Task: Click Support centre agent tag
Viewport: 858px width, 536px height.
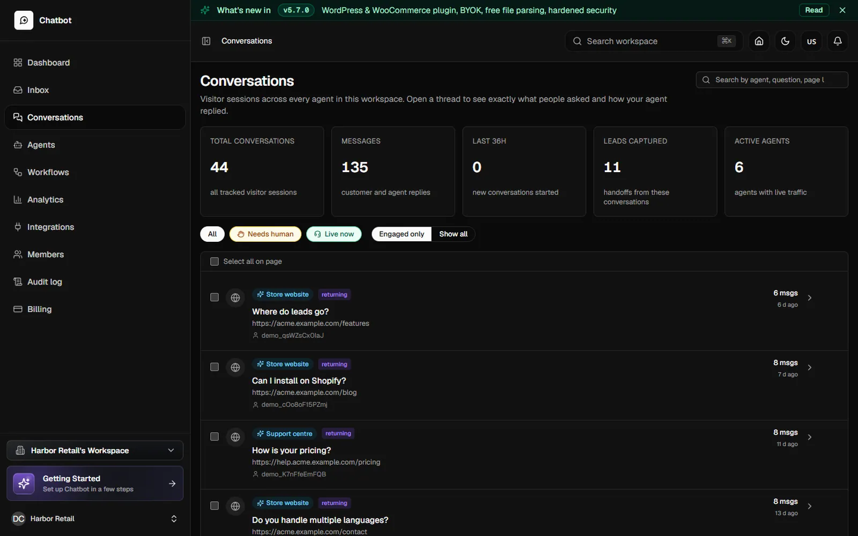Action: (284, 434)
